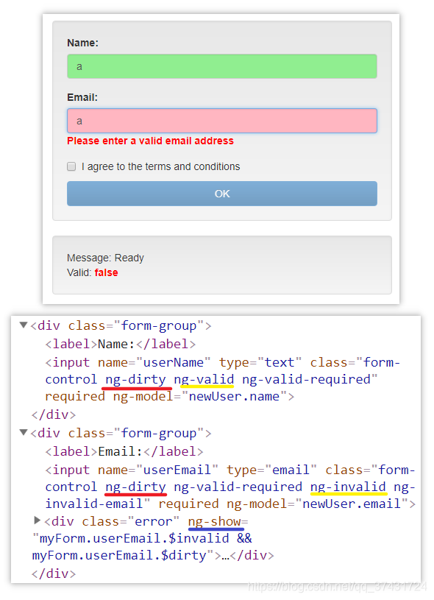
Task: Click the "Name:" form label
Action: (x=82, y=43)
